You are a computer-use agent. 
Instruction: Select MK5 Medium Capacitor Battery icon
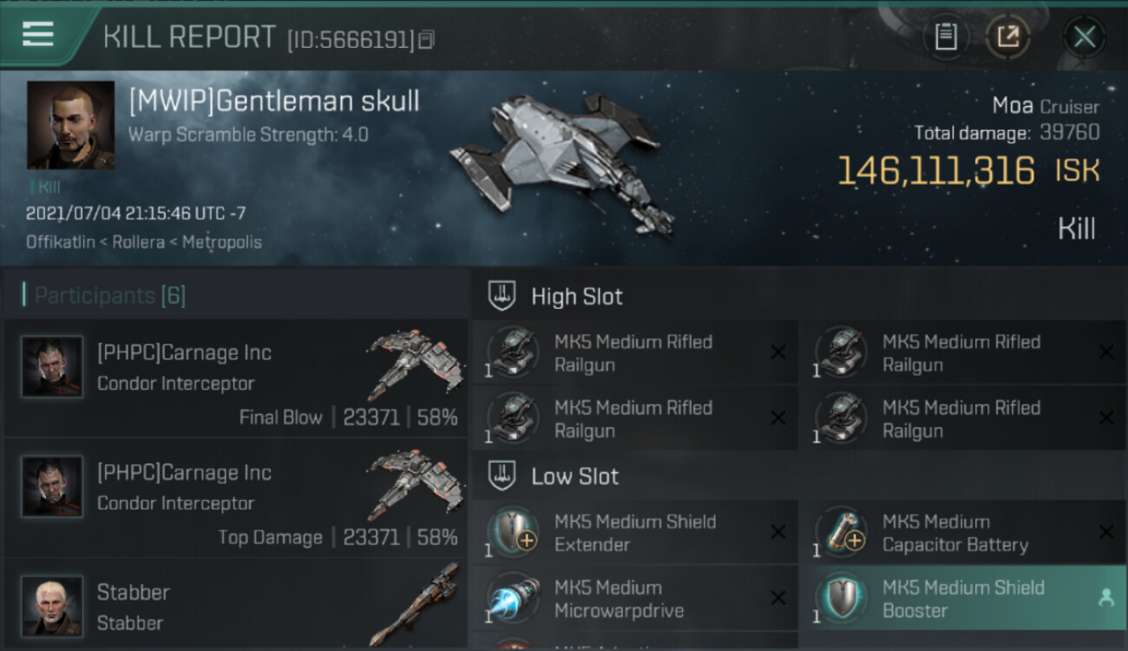840,533
